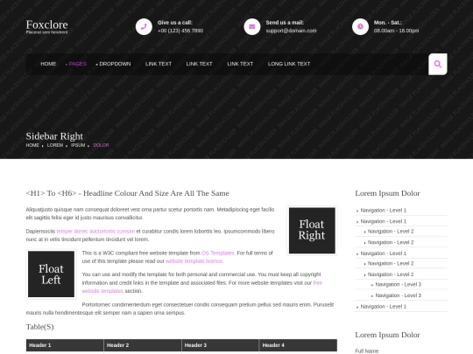Click the 08.00am - 18.00pm hours text
The image size is (473, 354).
click(x=396, y=31)
